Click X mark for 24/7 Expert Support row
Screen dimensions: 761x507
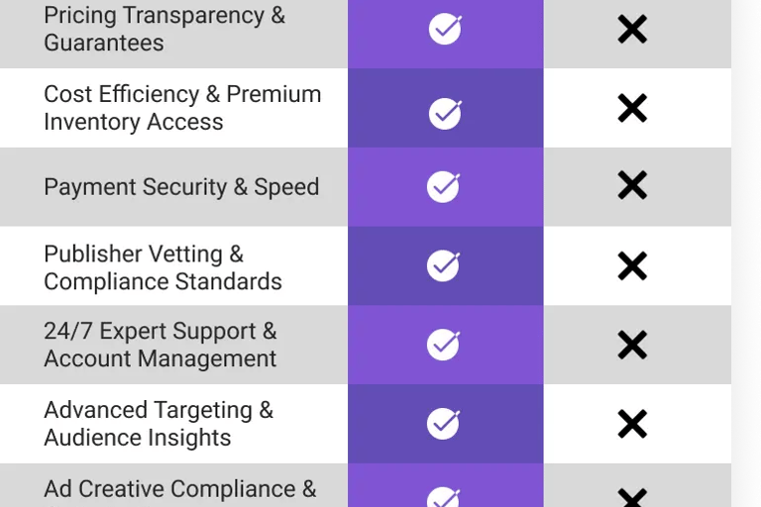(x=632, y=345)
